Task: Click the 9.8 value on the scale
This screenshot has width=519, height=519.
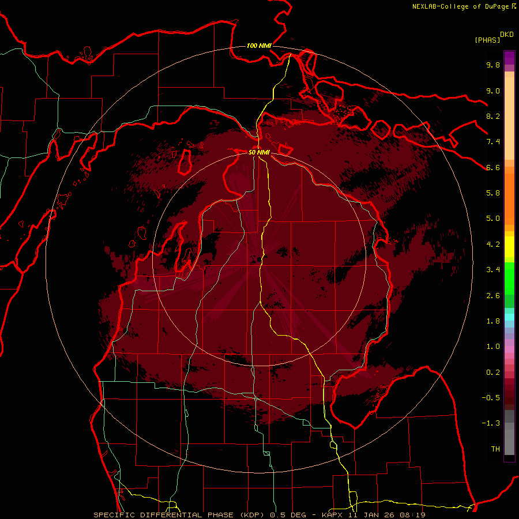Action: pos(493,65)
